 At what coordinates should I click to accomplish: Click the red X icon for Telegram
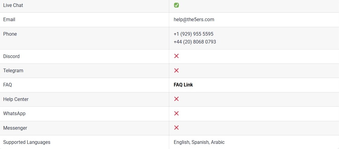176,70
